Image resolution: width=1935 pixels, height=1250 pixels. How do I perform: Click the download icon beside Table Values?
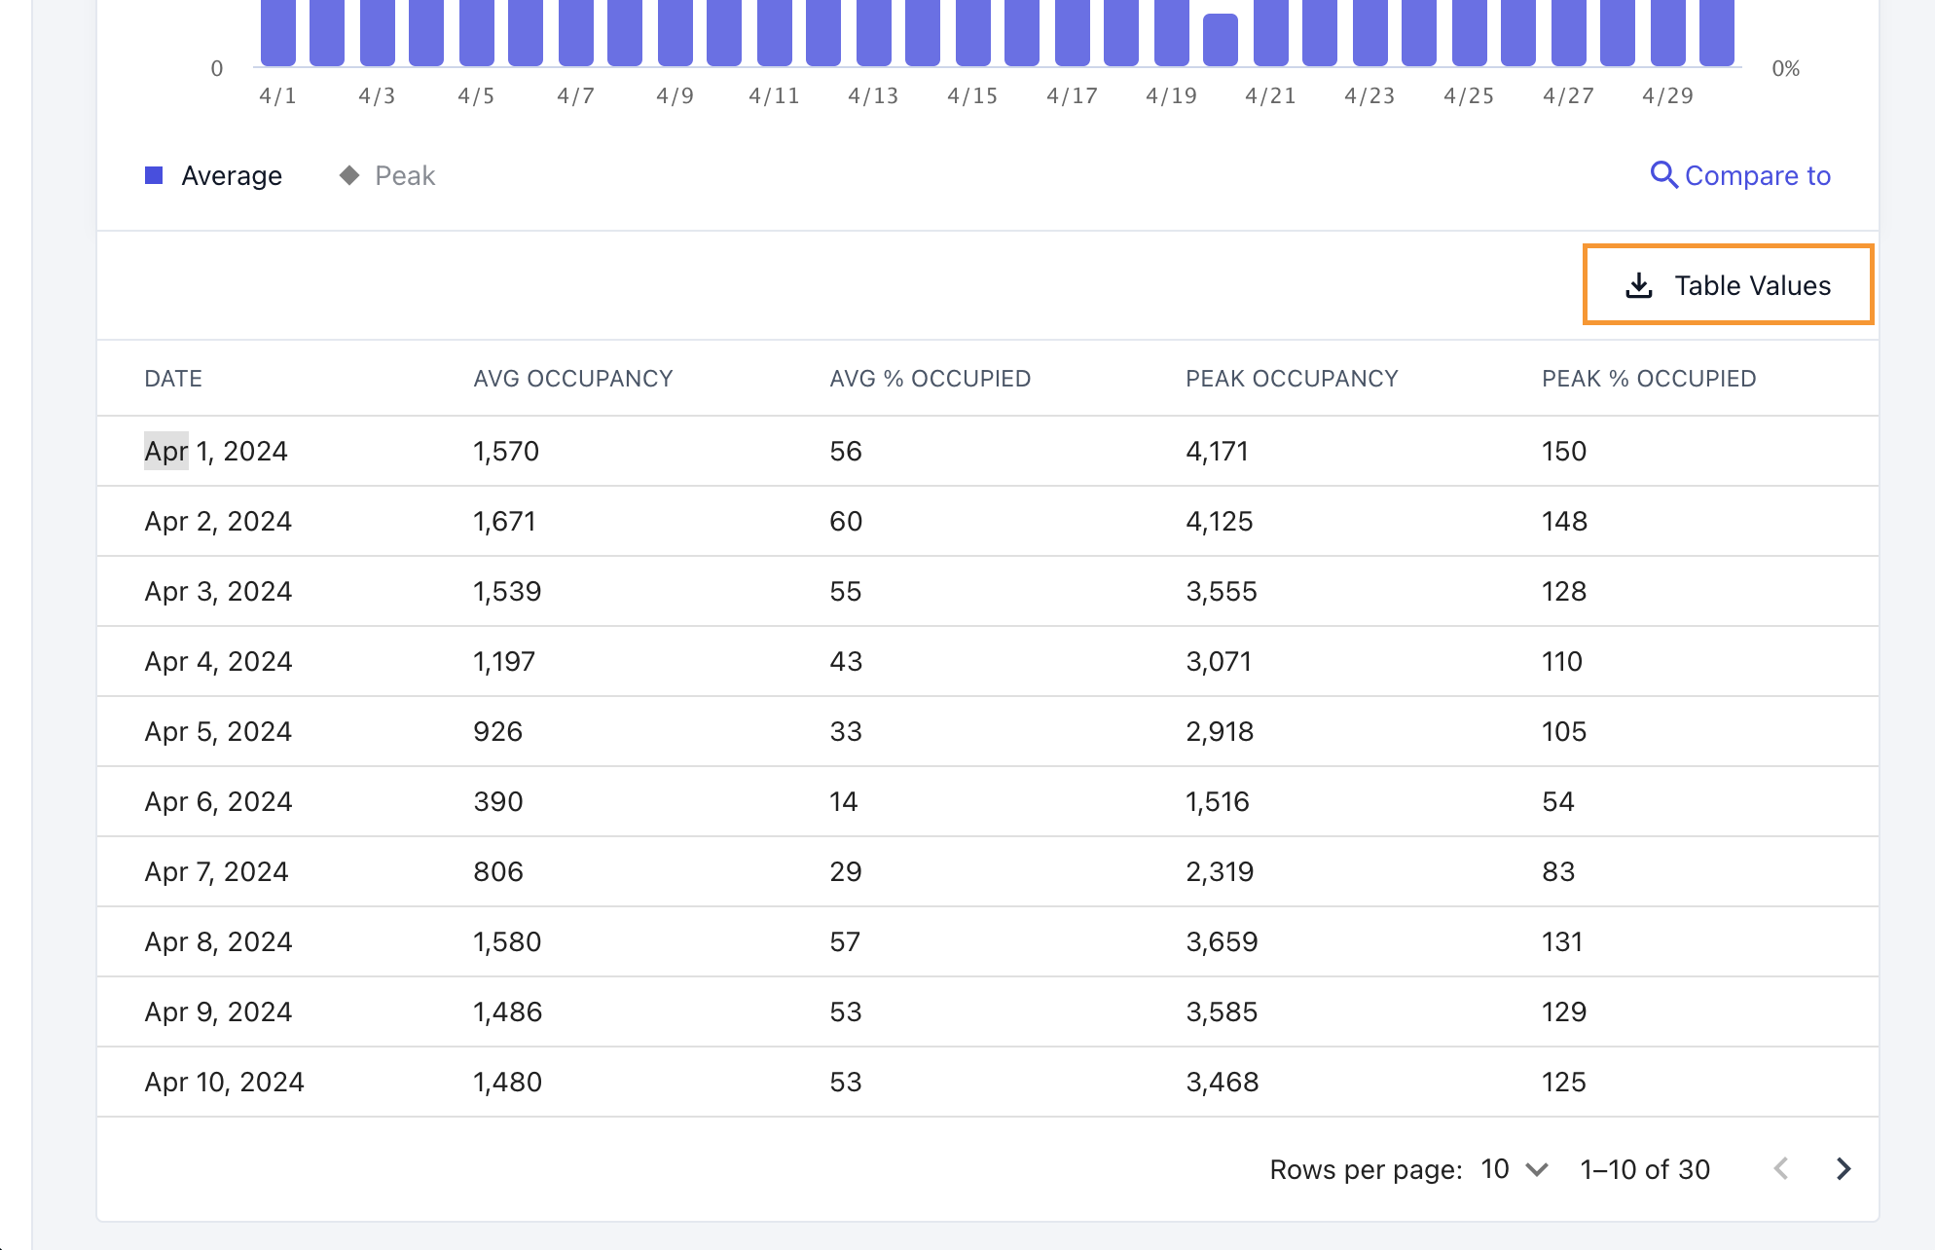(1639, 285)
